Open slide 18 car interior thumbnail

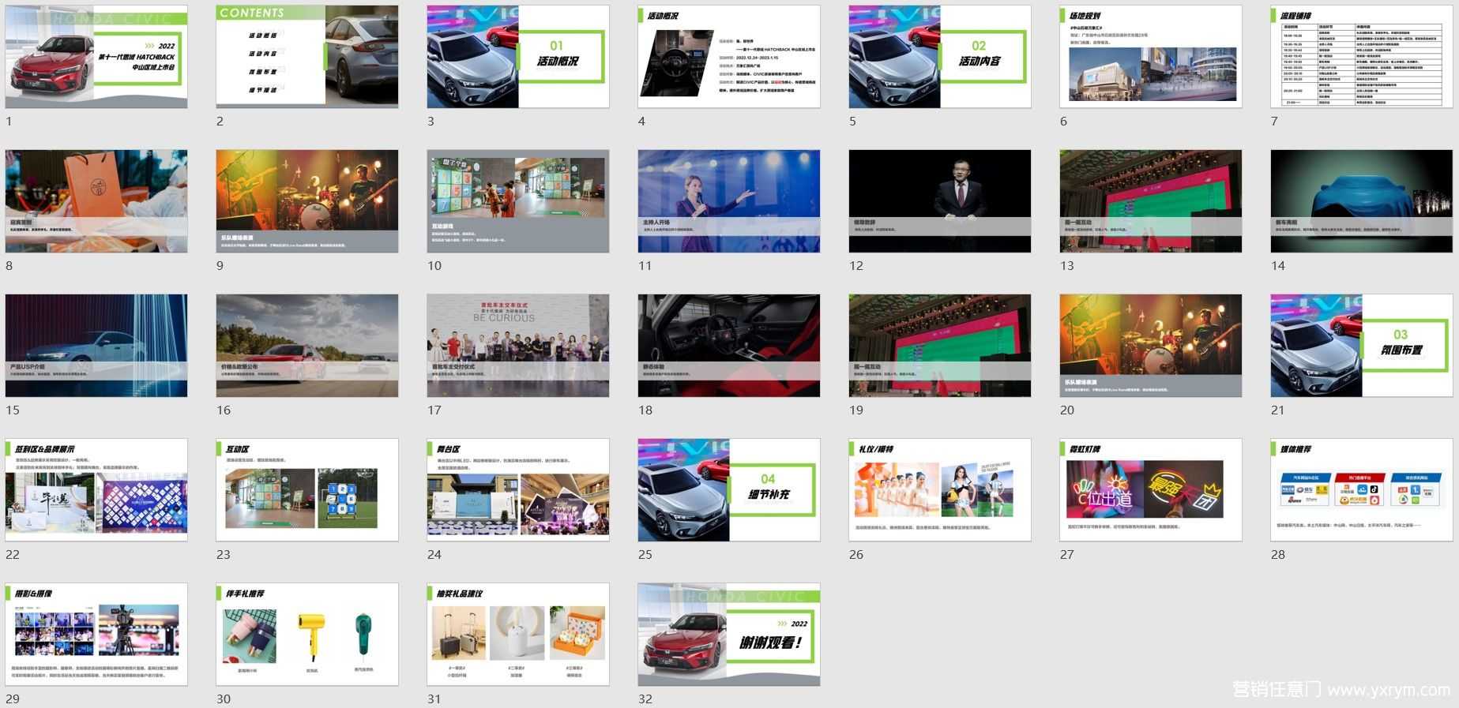click(x=729, y=346)
